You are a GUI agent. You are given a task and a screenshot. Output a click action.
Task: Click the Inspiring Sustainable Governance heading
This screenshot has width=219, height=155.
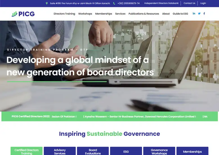109,134
